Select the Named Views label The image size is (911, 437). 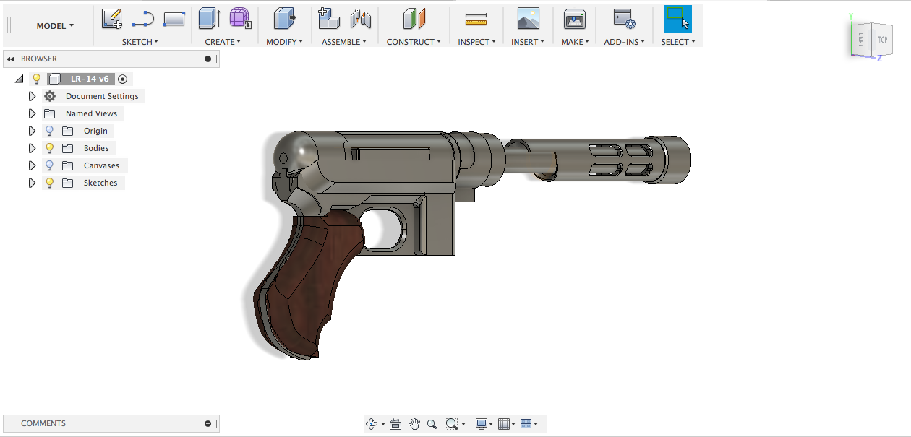(91, 113)
